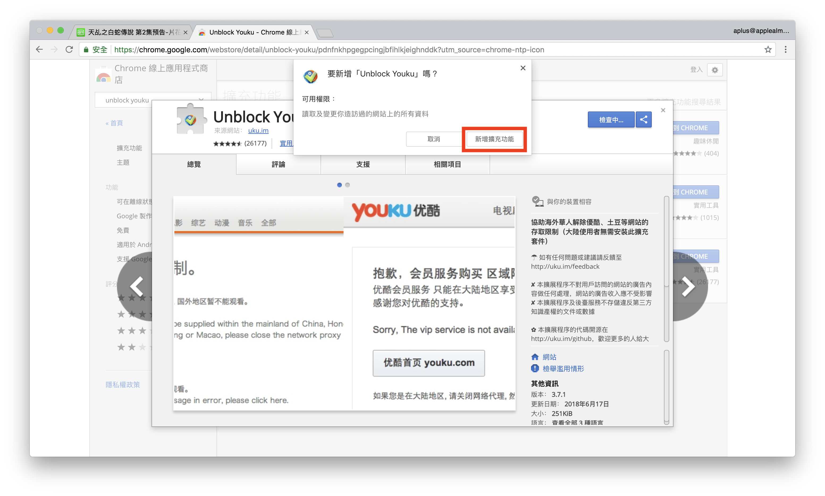
Task: Click the first 到 CHROME button with 趣味休閒
Action: [x=696, y=128]
